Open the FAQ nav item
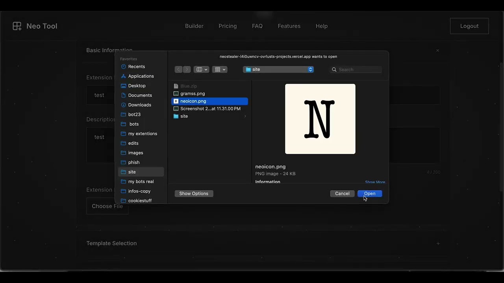Image resolution: width=504 pixels, height=283 pixels. point(257,26)
